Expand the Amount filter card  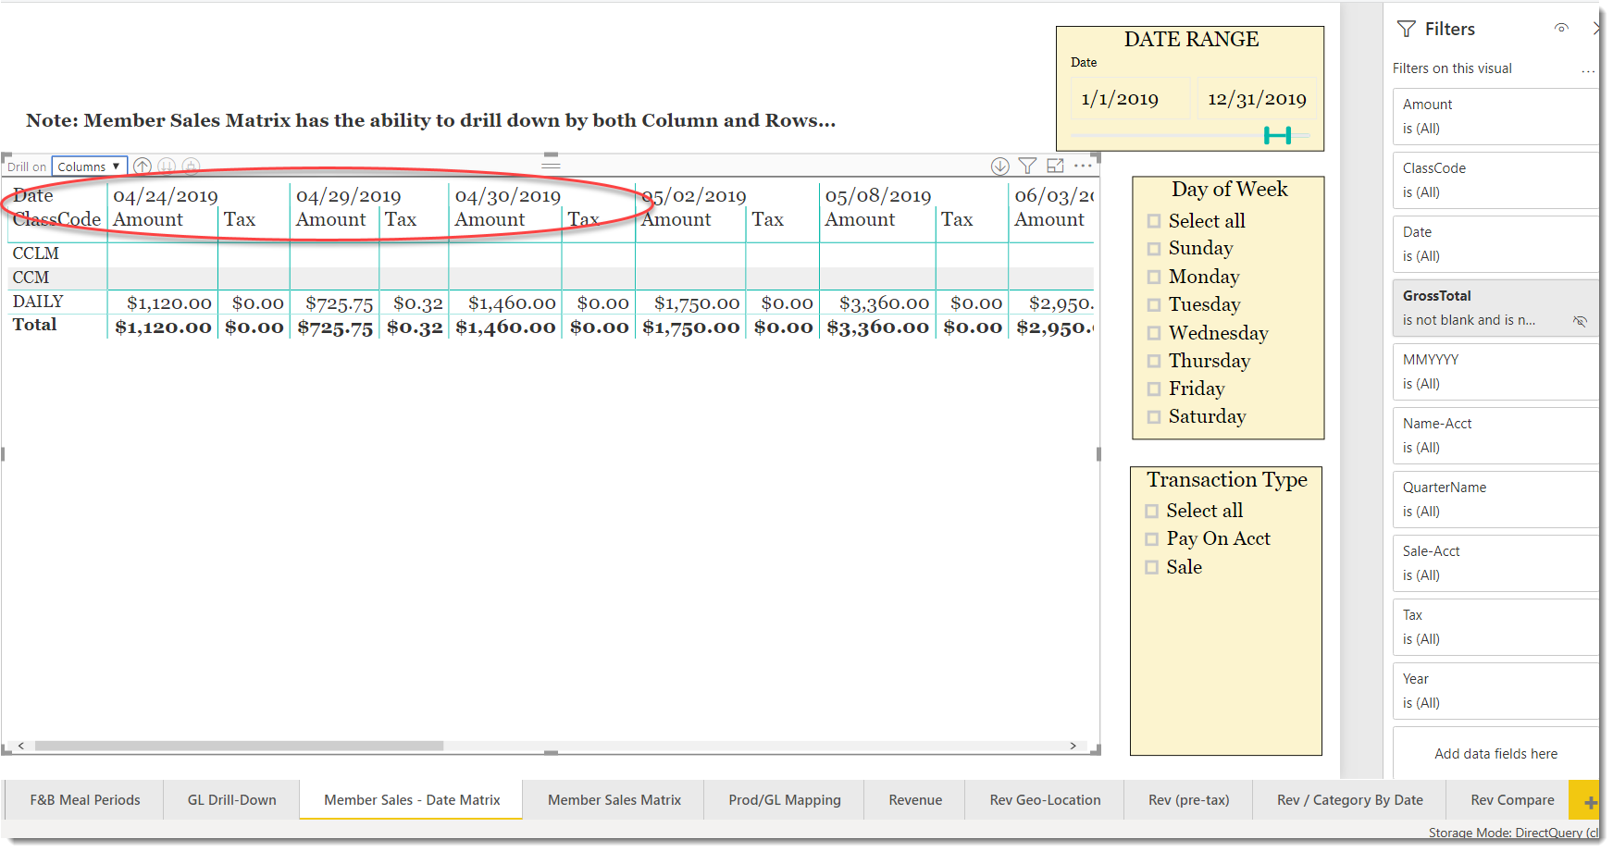(1495, 117)
